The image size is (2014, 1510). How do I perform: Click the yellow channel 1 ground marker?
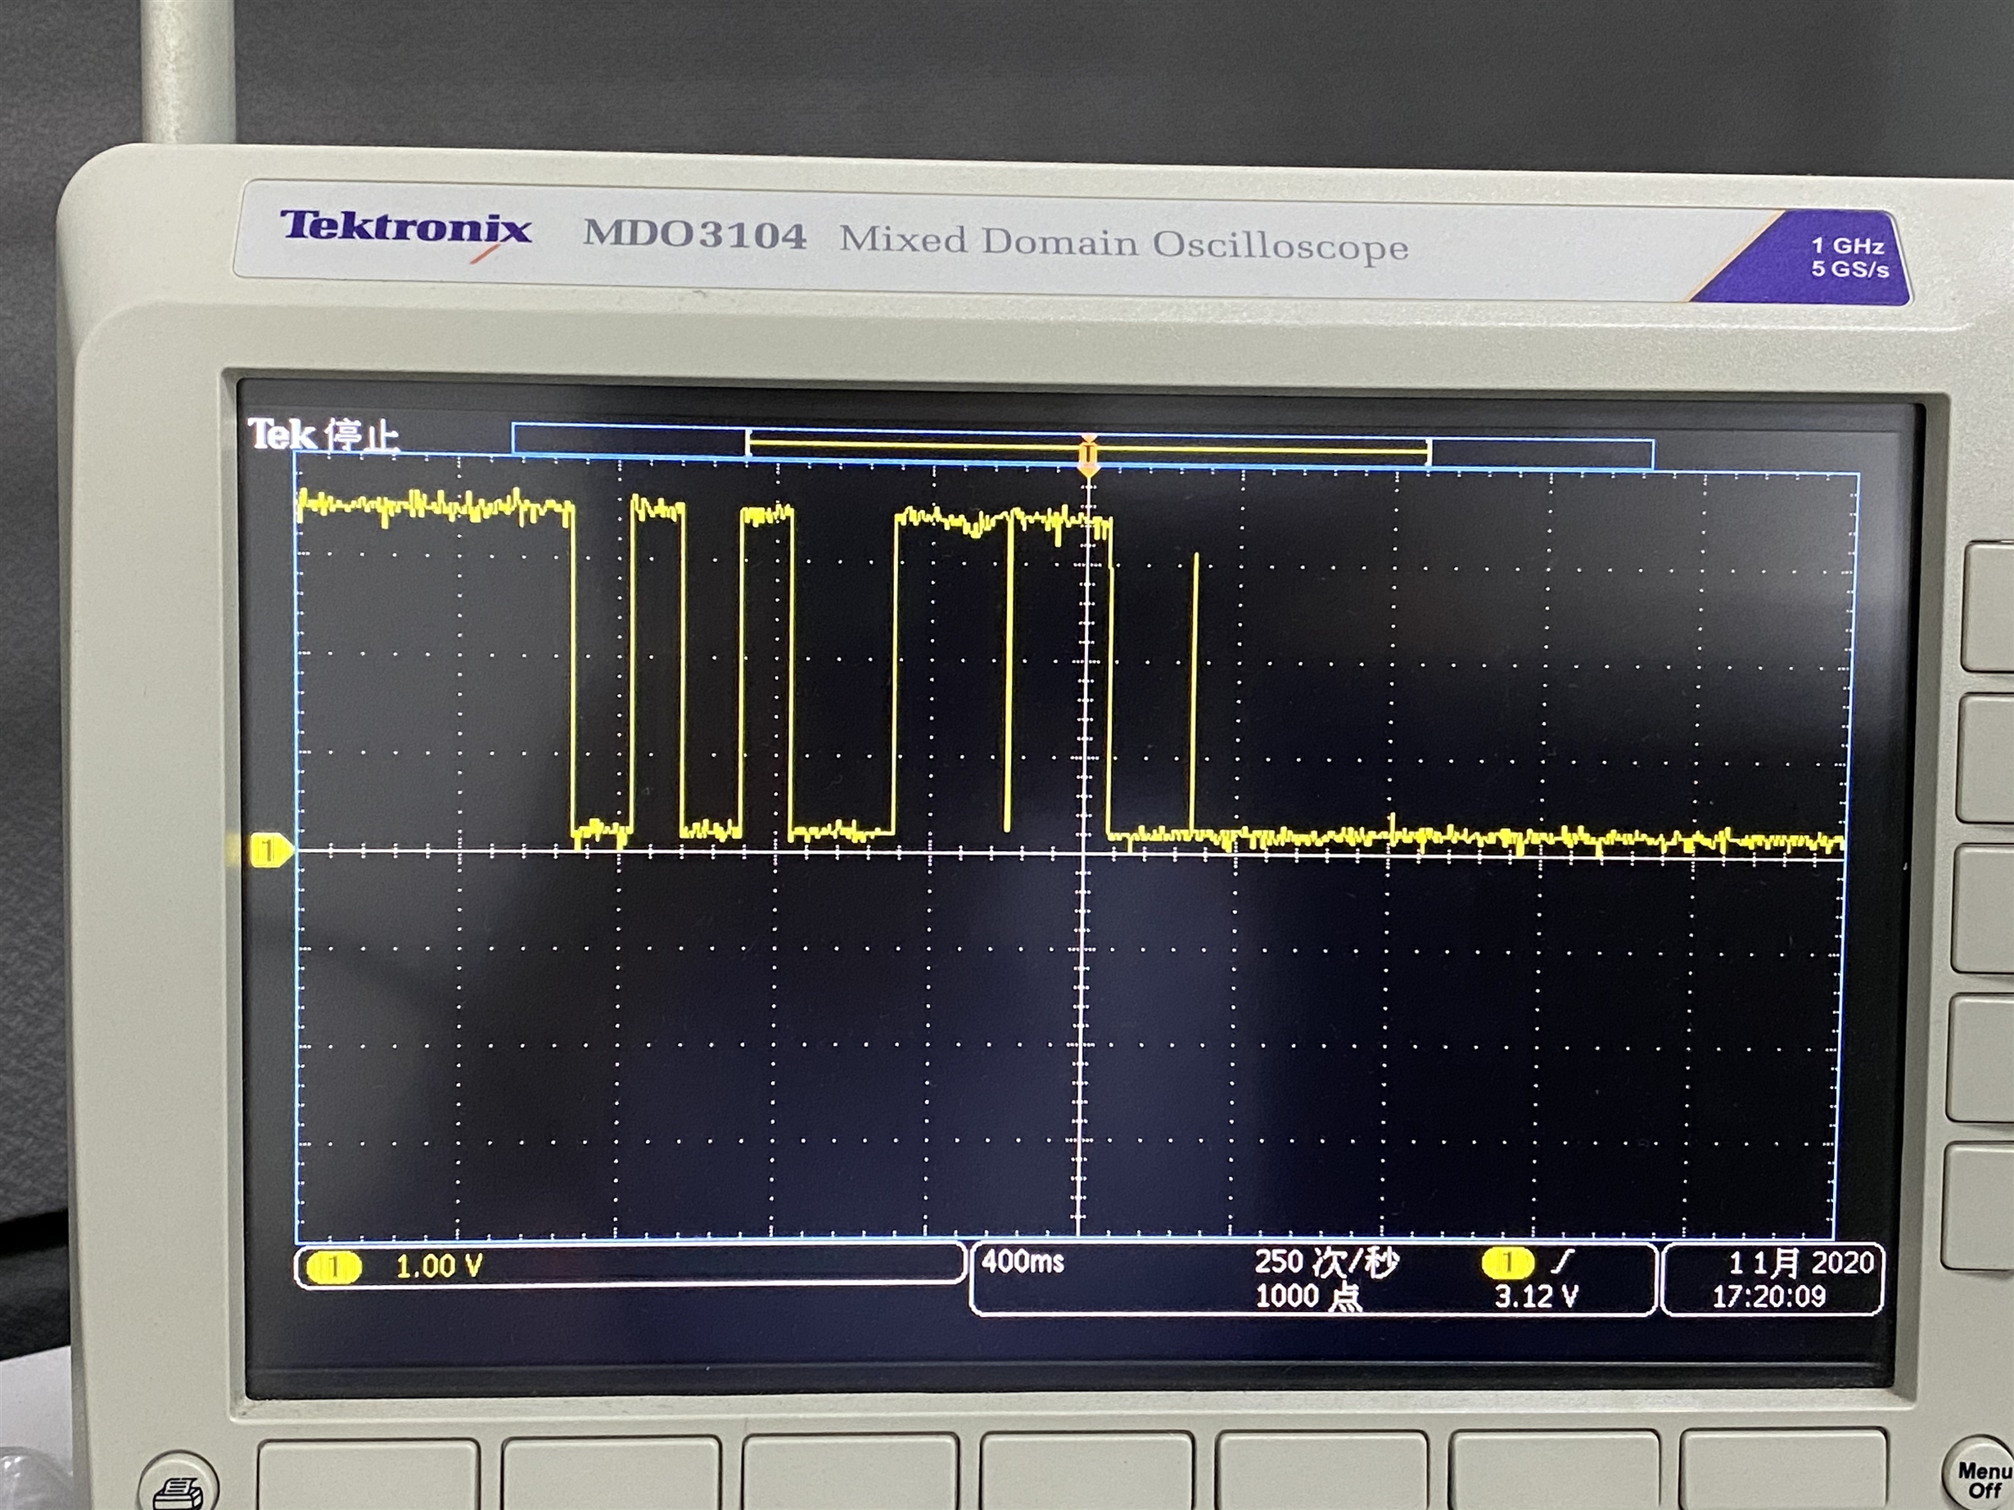[x=270, y=851]
